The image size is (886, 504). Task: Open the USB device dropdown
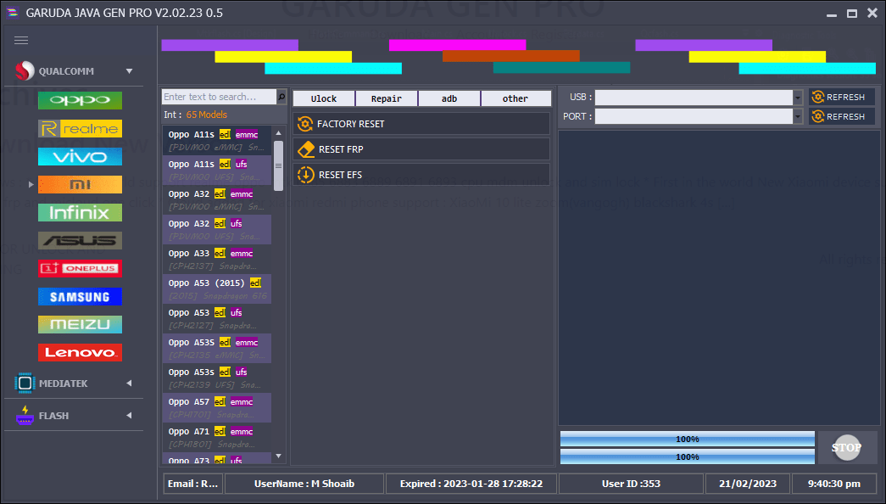tap(796, 96)
